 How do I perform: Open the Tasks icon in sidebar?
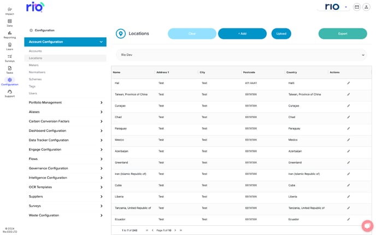(10, 70)
